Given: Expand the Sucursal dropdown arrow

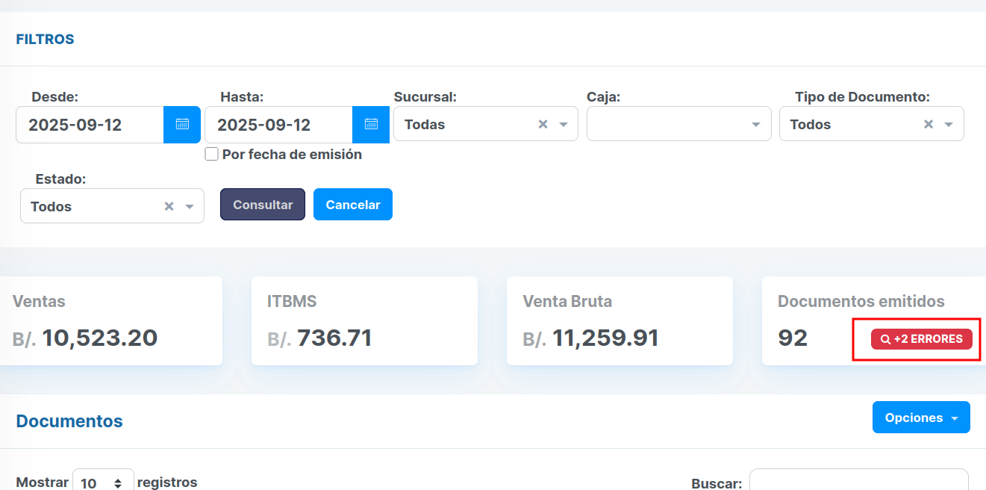Looking at the screenshot, I should coord(564,124).
